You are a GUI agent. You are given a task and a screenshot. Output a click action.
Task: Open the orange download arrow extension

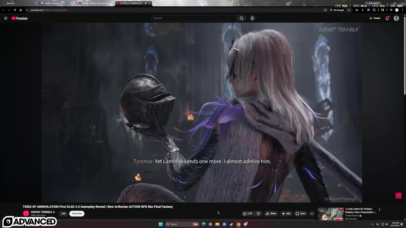(x=363, y=10)
